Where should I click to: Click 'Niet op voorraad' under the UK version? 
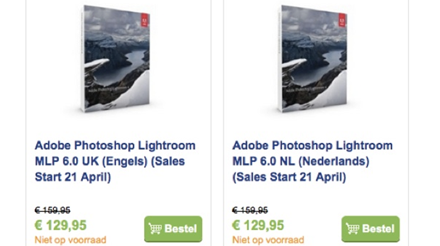[70, 240]
